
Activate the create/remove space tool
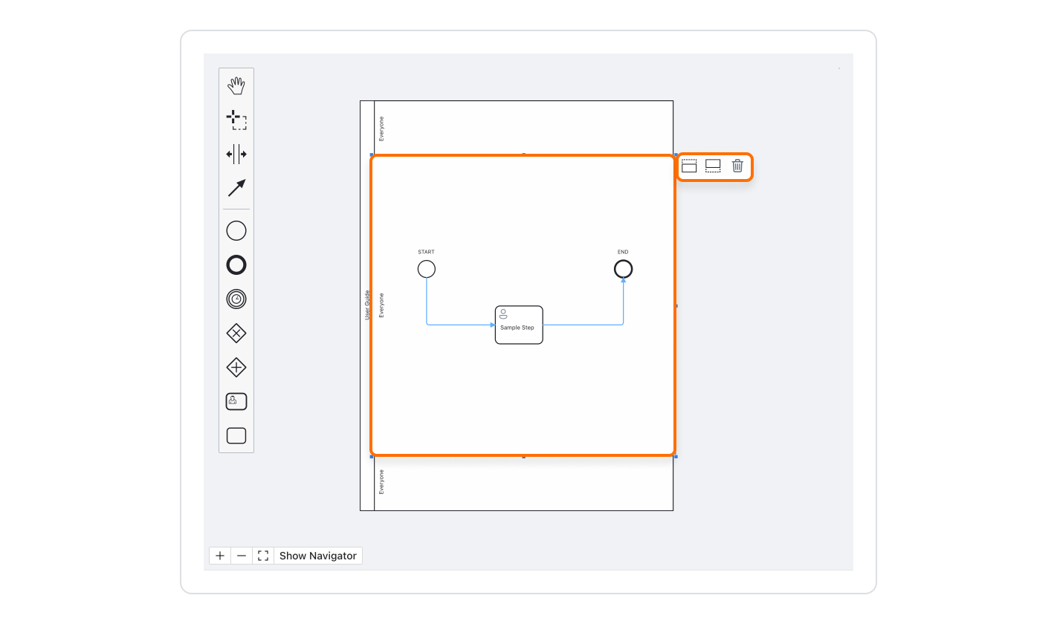click(236, 155)
